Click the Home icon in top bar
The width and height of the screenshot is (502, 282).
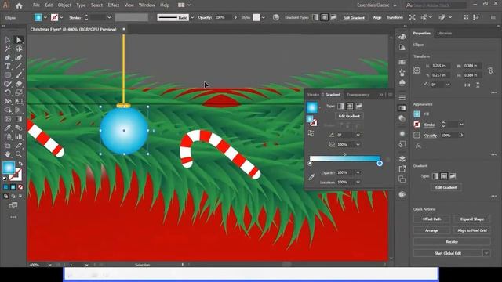pos(19,5)
